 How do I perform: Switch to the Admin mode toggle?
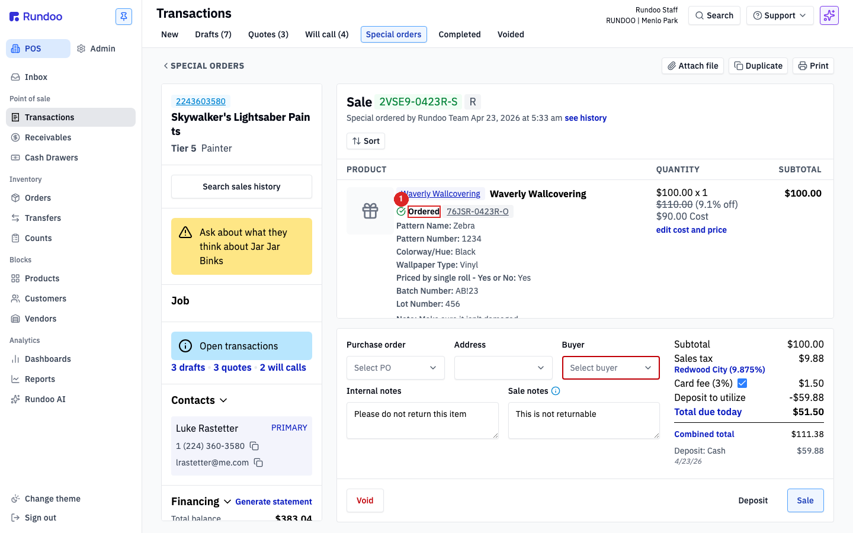point(97,49)
